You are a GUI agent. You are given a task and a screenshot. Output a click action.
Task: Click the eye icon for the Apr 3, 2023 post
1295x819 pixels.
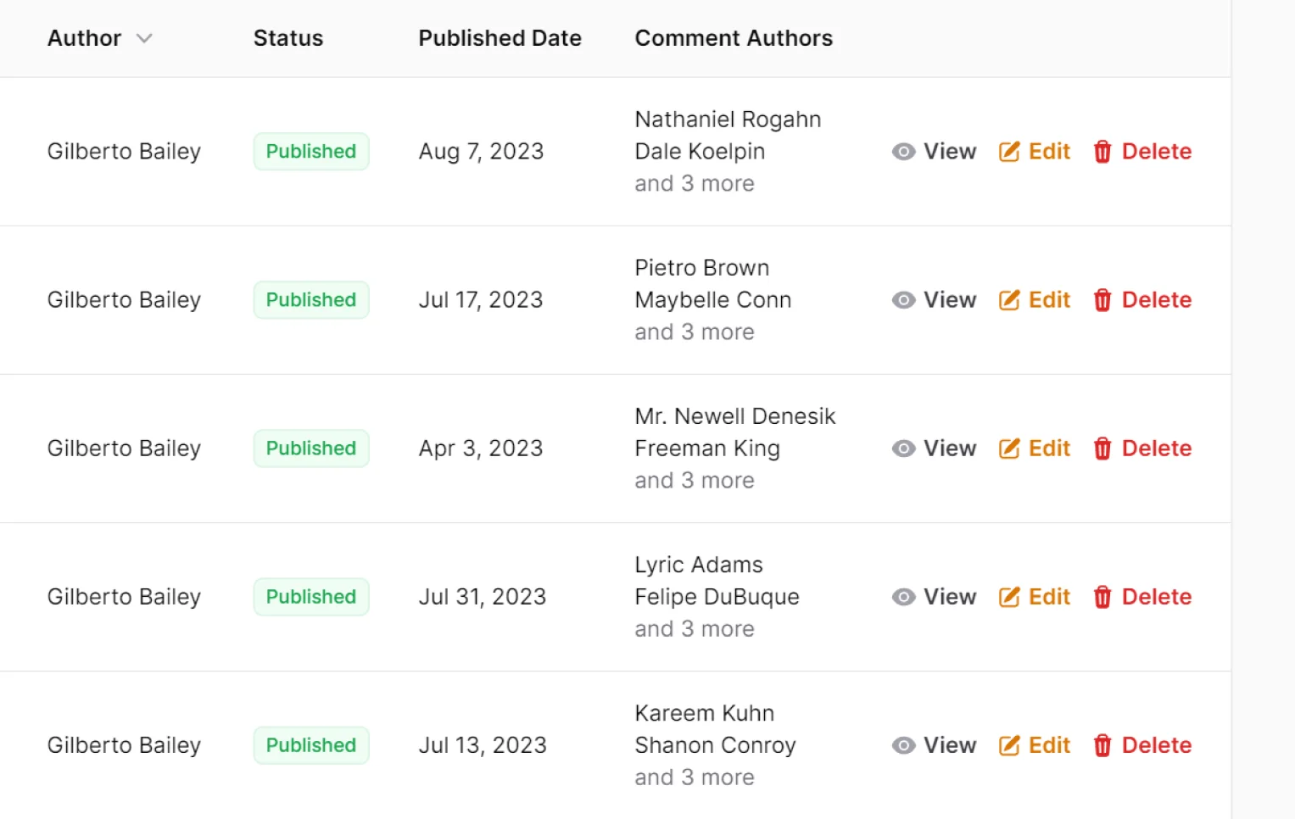point(903,448)
